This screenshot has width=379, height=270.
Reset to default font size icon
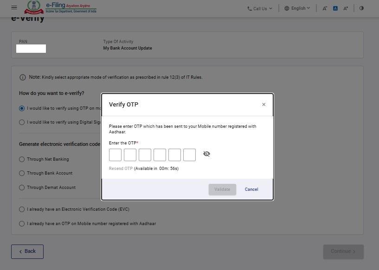(335, 8)
